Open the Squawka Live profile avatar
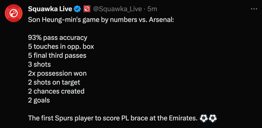 (13, 13)
